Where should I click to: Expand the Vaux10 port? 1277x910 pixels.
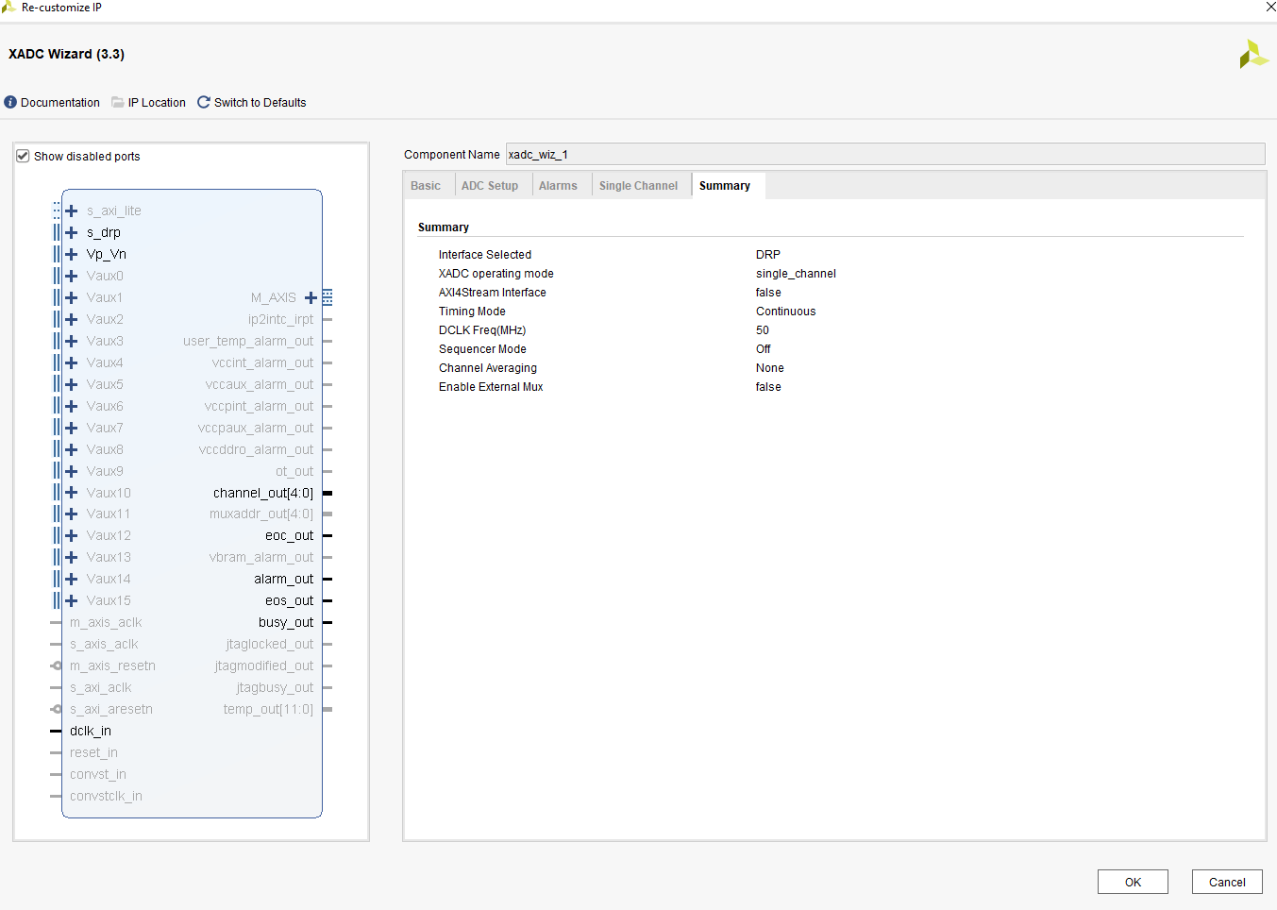coord(72,493)
